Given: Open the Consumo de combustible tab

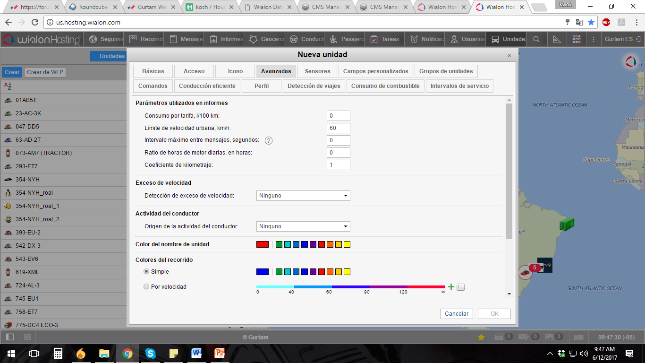Looking at the screenshot, I should pos(385,86).
